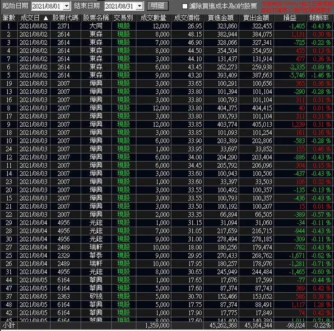Sort by the 筆數 column header

9,18
